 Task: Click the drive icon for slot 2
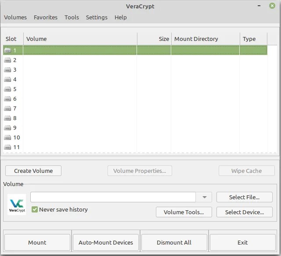click(x=7, y=60)
